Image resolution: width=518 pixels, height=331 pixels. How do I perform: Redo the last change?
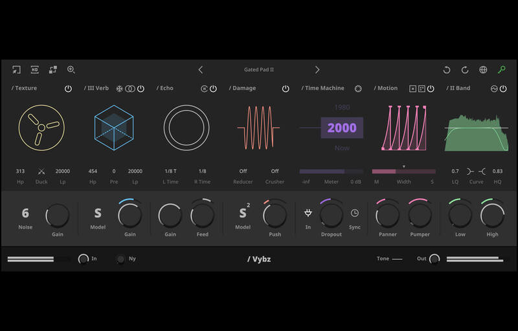465,70
